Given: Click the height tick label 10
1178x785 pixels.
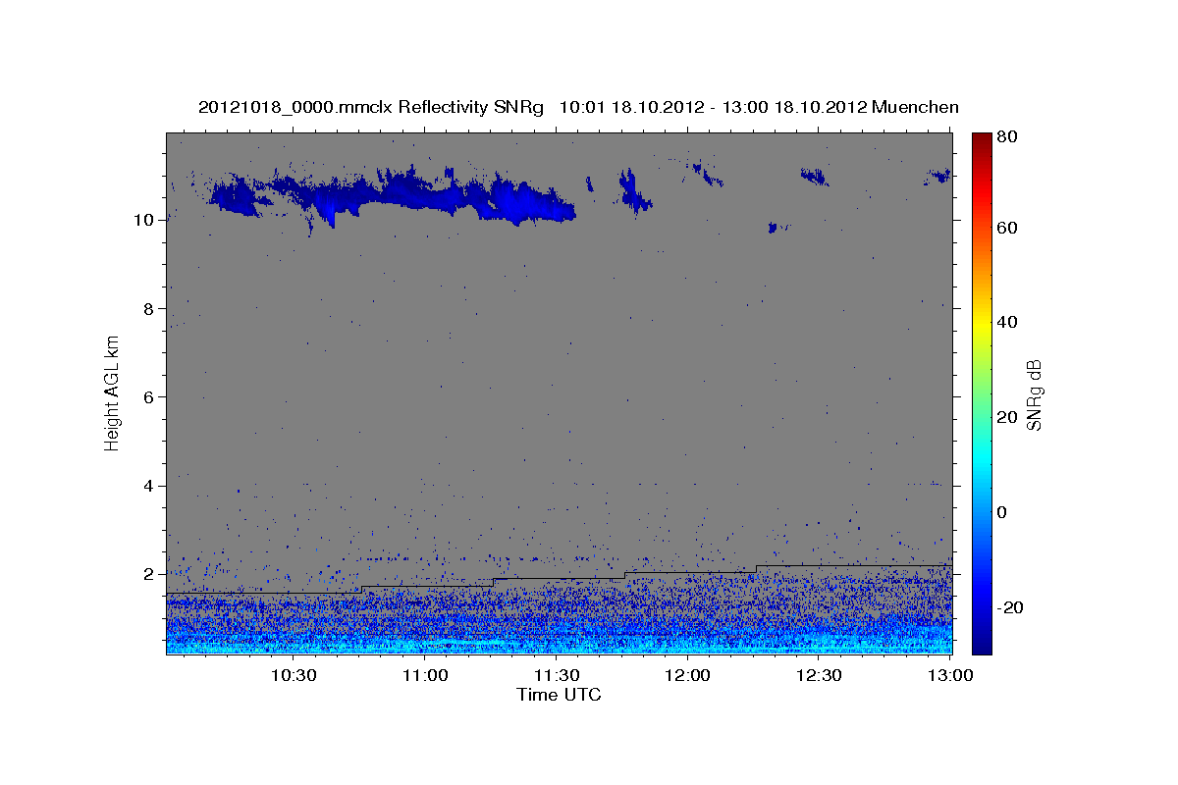Looking at the screenshot, I should (x=146, y=220).
